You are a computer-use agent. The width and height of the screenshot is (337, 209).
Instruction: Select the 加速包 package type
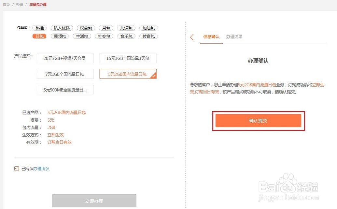(126, 28)
